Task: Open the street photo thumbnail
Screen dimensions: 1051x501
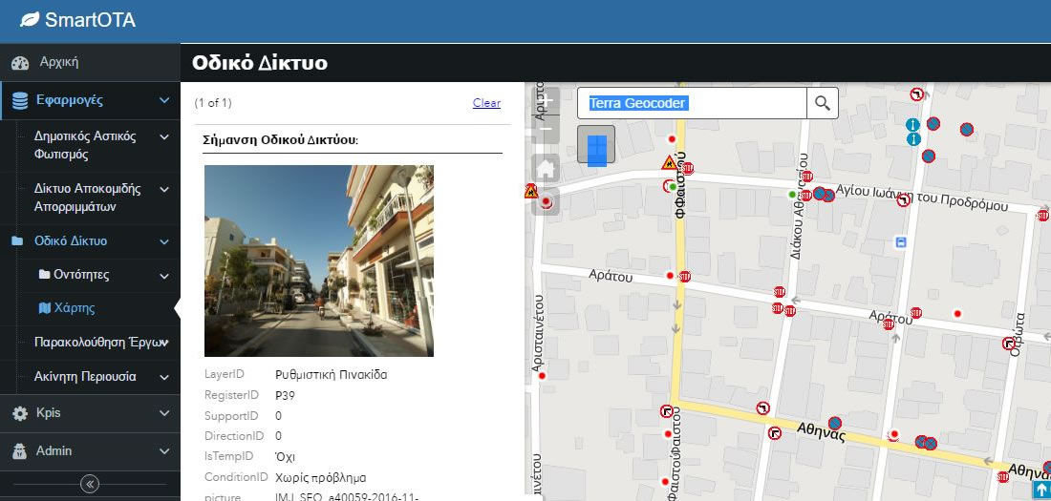Action: (319, 261)
